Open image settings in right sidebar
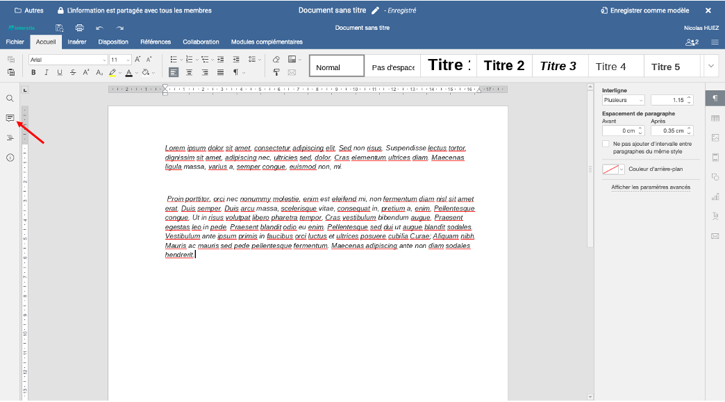The height and width of the screenshot is (402, 725). point(715,137)
